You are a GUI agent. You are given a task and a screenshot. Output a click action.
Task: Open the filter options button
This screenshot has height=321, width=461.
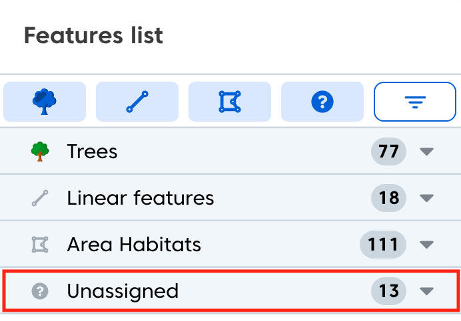pyautogui.click(x=415, y=102)
